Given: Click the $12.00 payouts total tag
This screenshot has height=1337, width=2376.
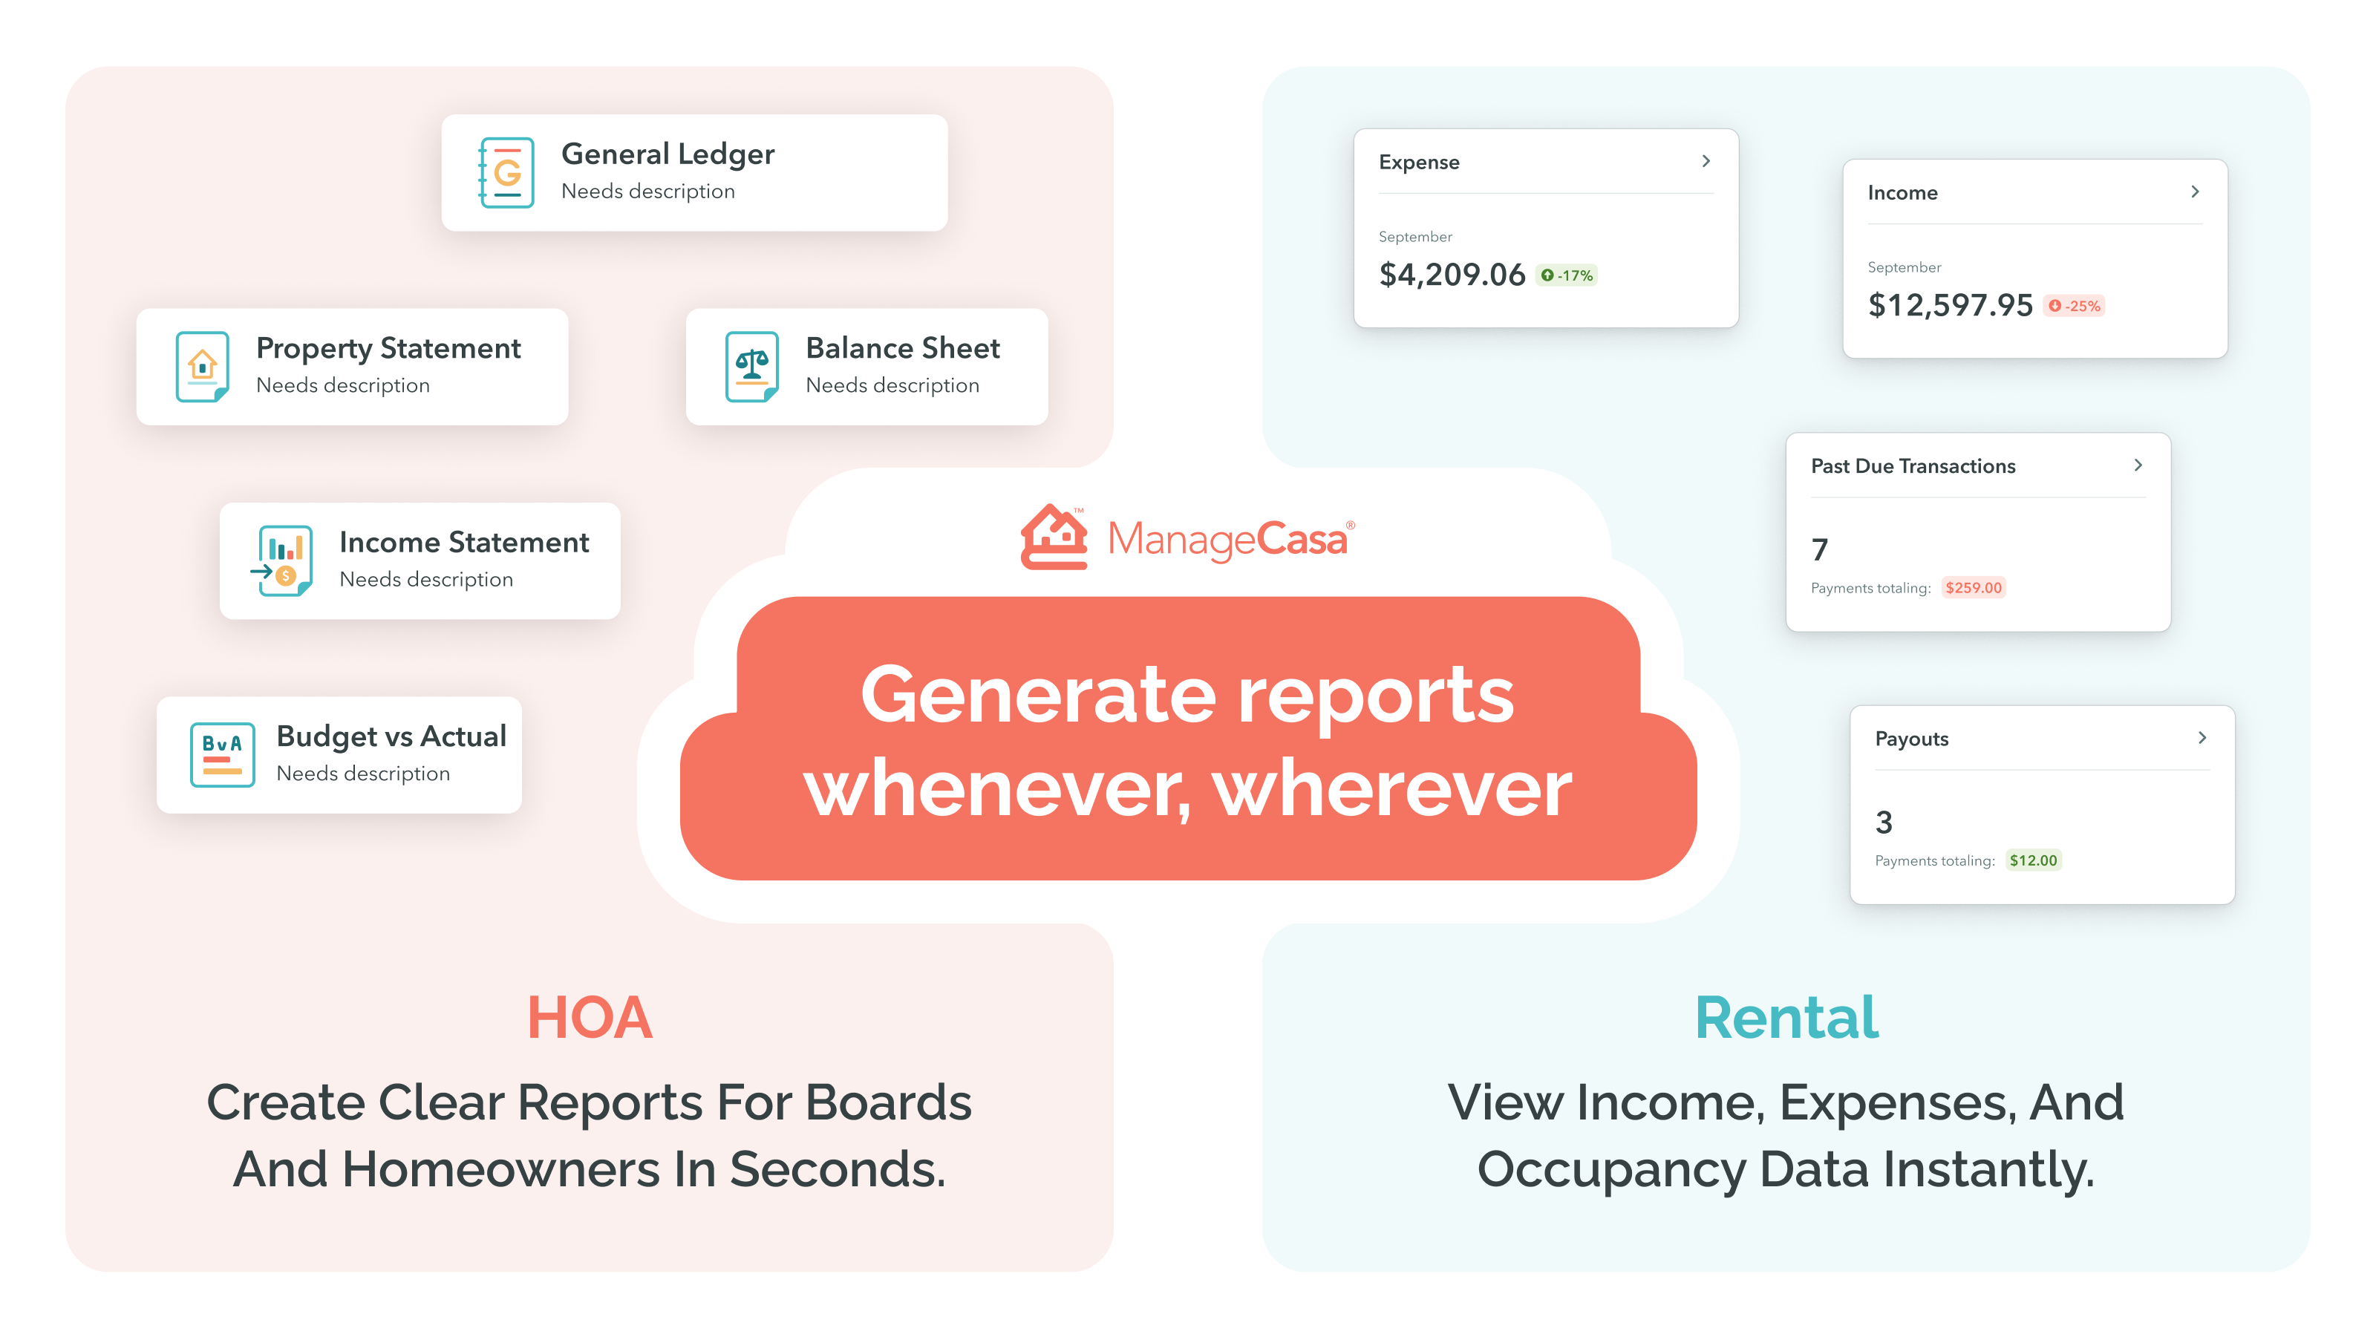Looking at the screenshot, I should point(2033,861).
